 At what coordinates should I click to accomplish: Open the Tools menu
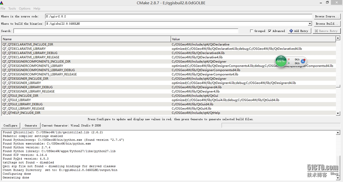point(12,8)
